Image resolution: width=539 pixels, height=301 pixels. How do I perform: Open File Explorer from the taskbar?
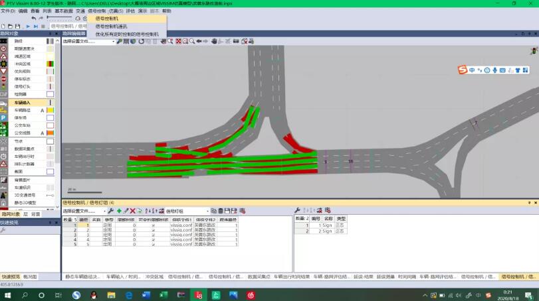click(111, 295)
